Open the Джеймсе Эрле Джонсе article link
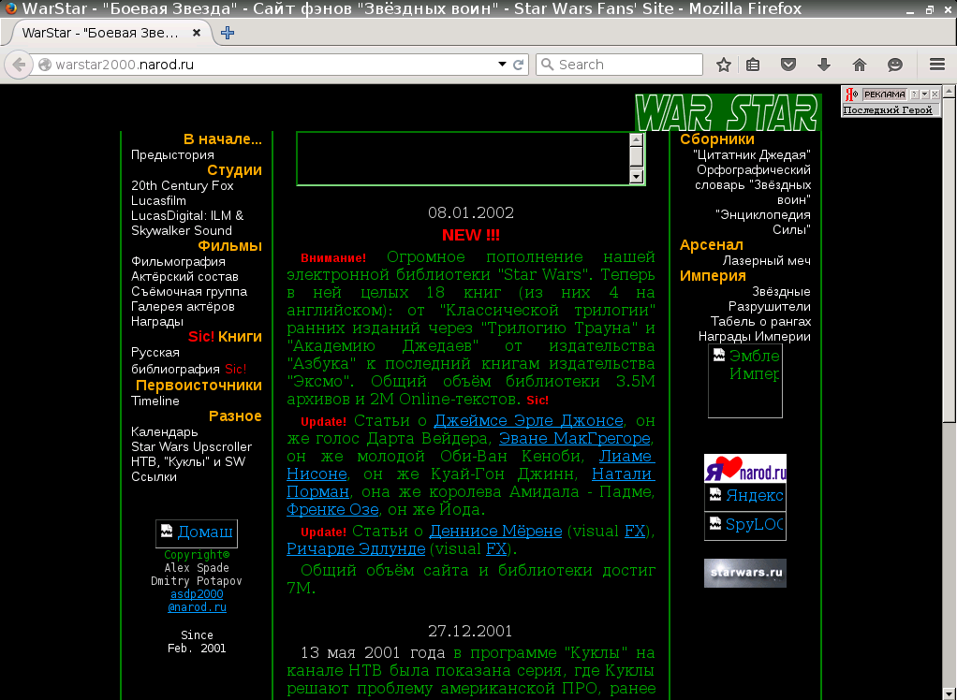This screenshot has width=957, height=700. (x=528, y=421)
